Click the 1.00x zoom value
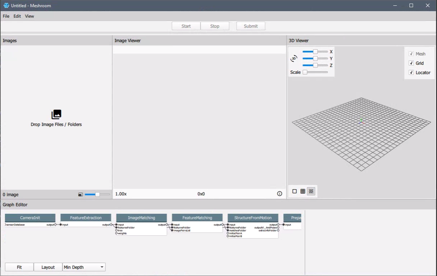The height and width of the screenshot is (276, 437). 121,194
